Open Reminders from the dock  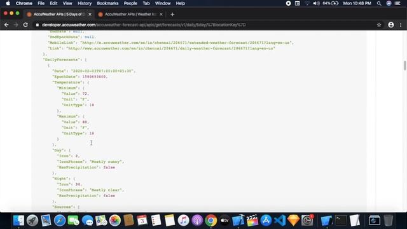point(156,221)
